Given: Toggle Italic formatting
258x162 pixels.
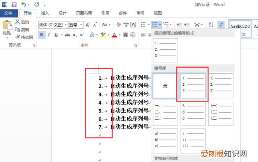Looking at the screenshot, I should pos(49,35).
